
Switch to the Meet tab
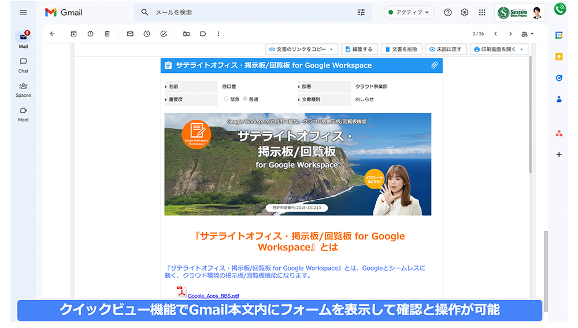click(x=23, y=115)
